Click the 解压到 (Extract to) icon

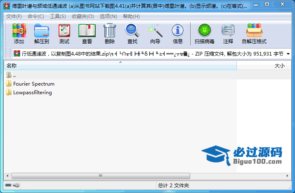point(42,30)
